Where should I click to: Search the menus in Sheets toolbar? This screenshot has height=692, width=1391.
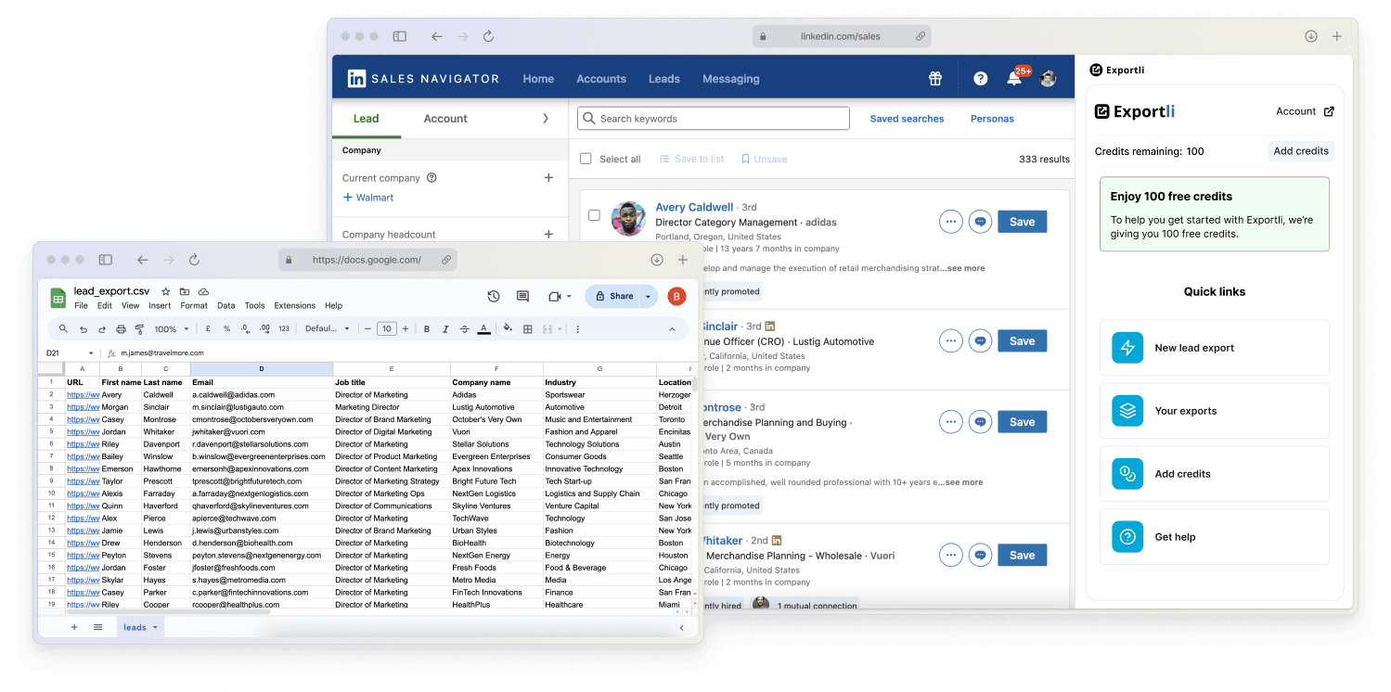click(63, 328)
